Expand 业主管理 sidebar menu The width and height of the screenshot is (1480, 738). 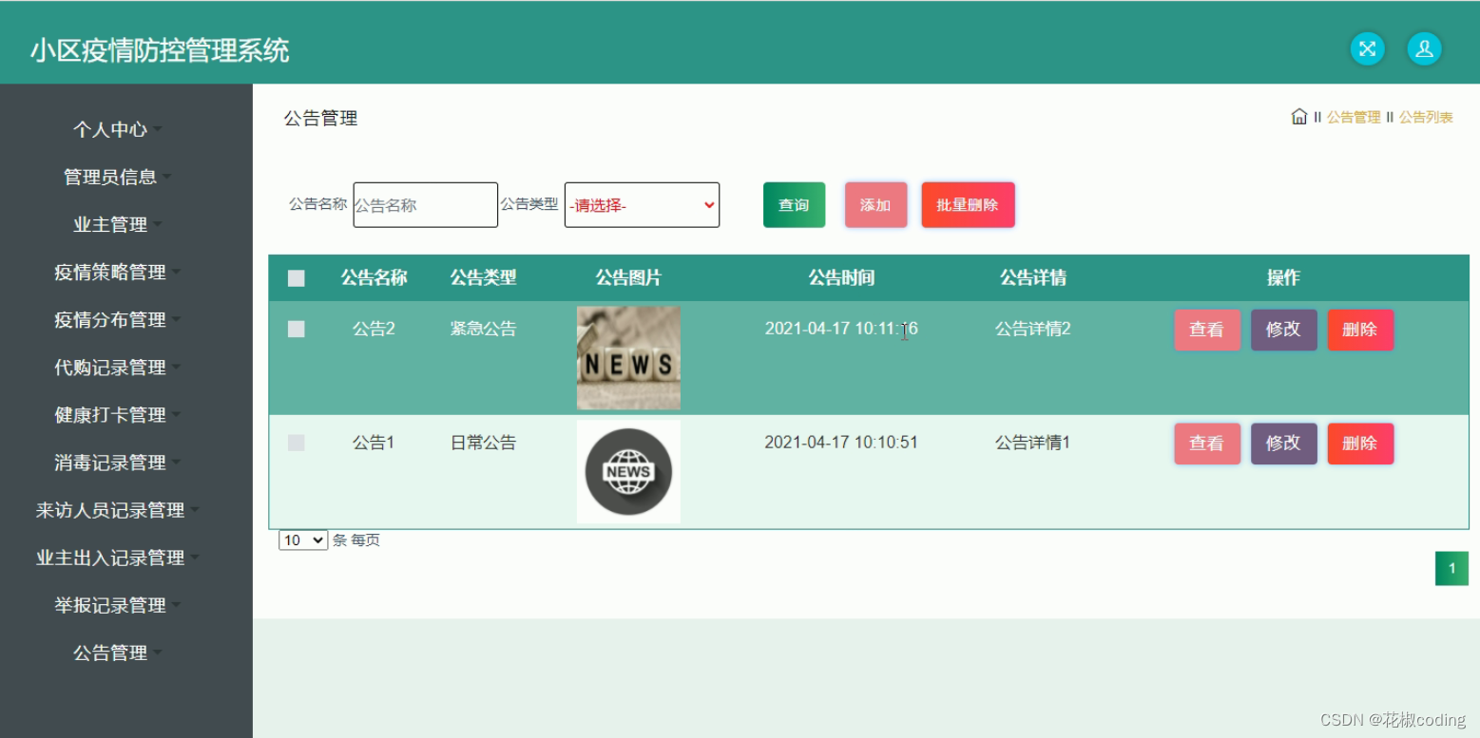pos(117,225)
